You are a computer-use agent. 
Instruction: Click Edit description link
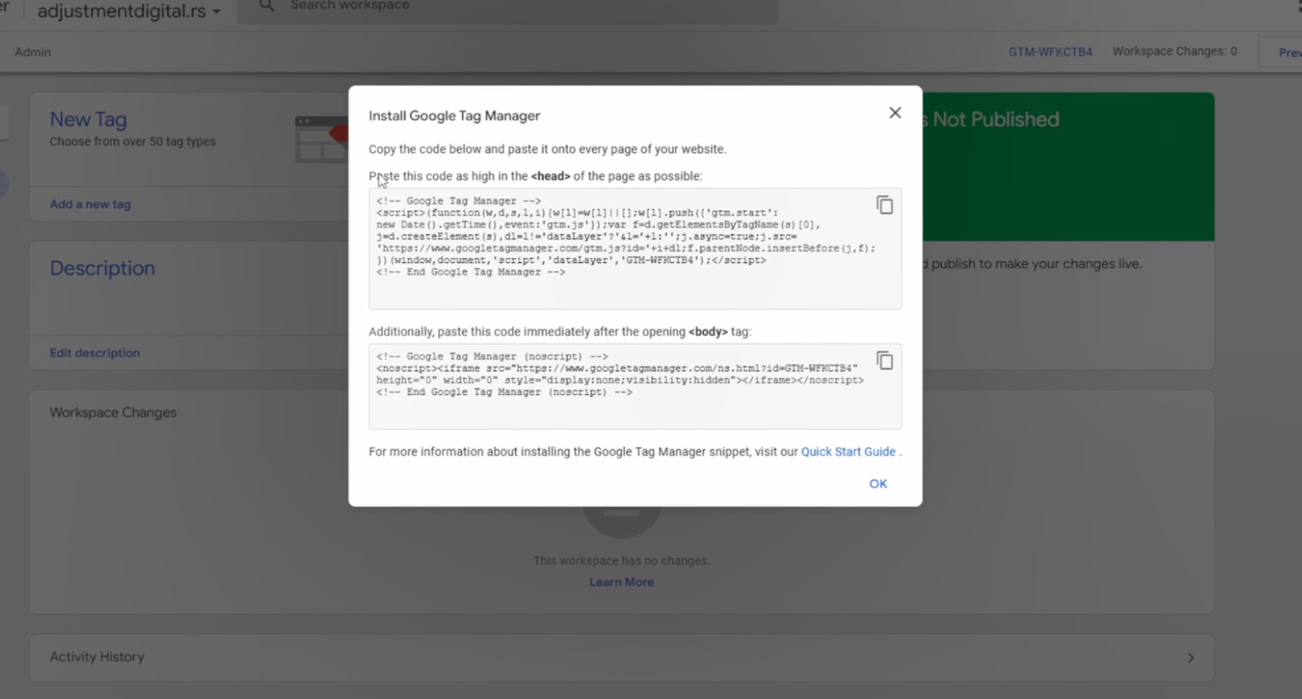point(94,352)
